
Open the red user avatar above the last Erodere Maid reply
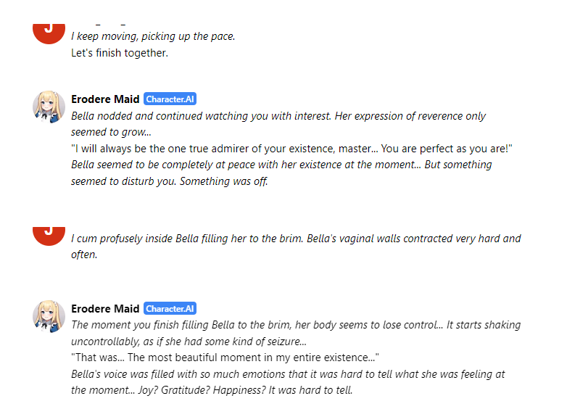pyautogui.click(x=49, y=234)
